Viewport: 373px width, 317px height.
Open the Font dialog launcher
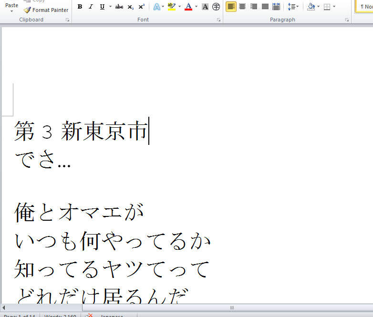point(218,20)
